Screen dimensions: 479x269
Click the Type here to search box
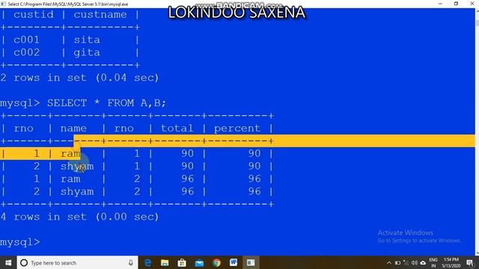pos(77,262)
